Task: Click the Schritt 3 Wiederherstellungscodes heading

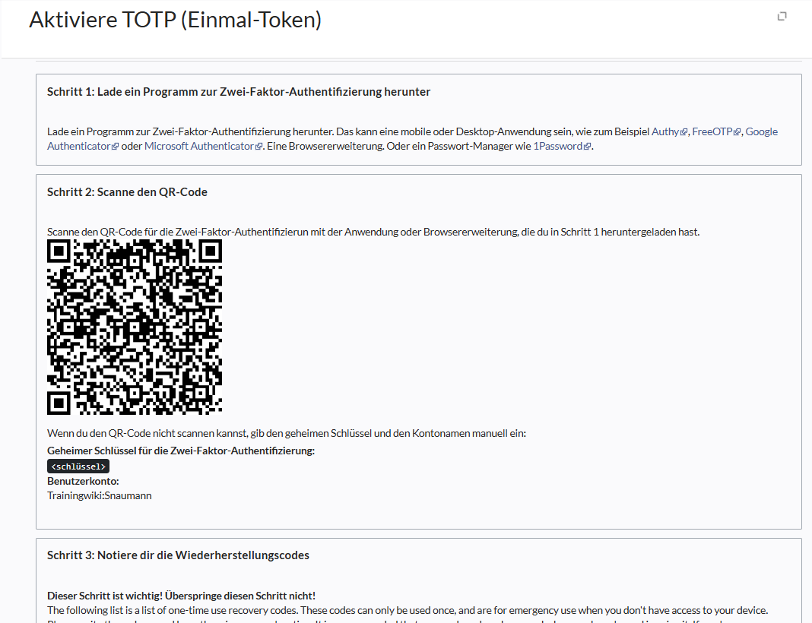Action: tap(178, 555)
